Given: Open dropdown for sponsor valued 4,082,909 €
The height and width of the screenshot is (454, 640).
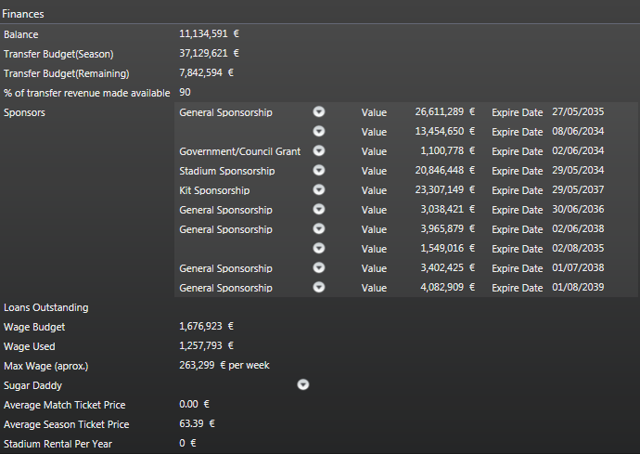Looking at the screenshot, I should pos(319,287).
